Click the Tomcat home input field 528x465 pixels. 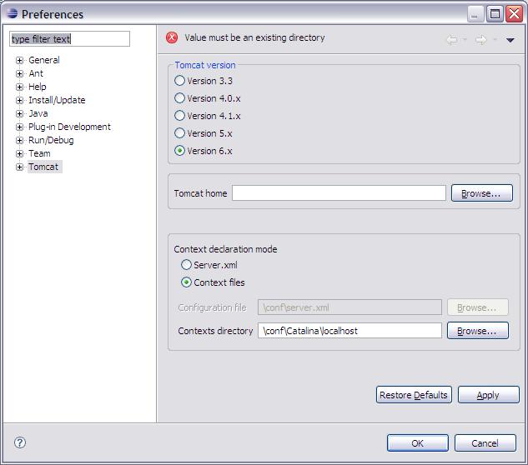[x=339, y=193]
